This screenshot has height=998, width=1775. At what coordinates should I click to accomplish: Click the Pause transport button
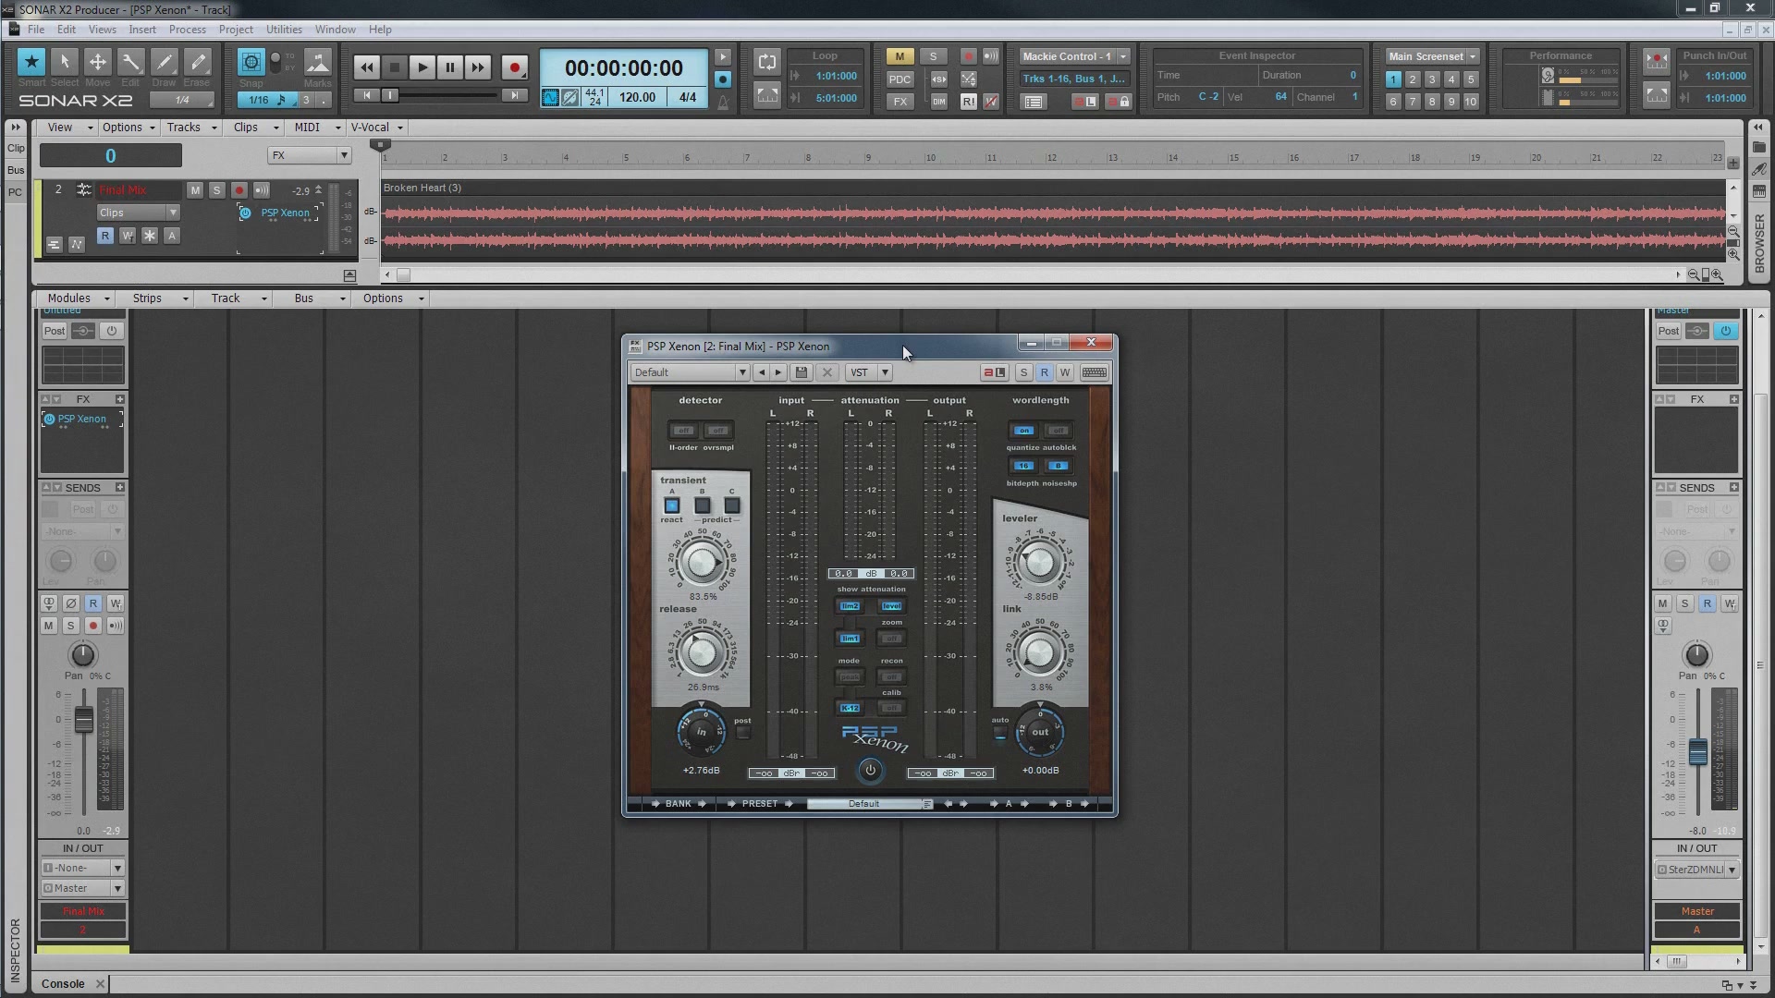(450, 67)
